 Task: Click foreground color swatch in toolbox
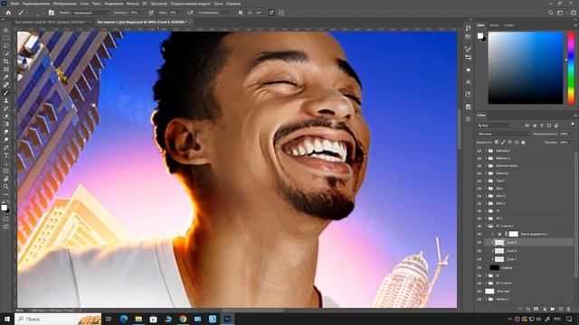pos(4,208)
